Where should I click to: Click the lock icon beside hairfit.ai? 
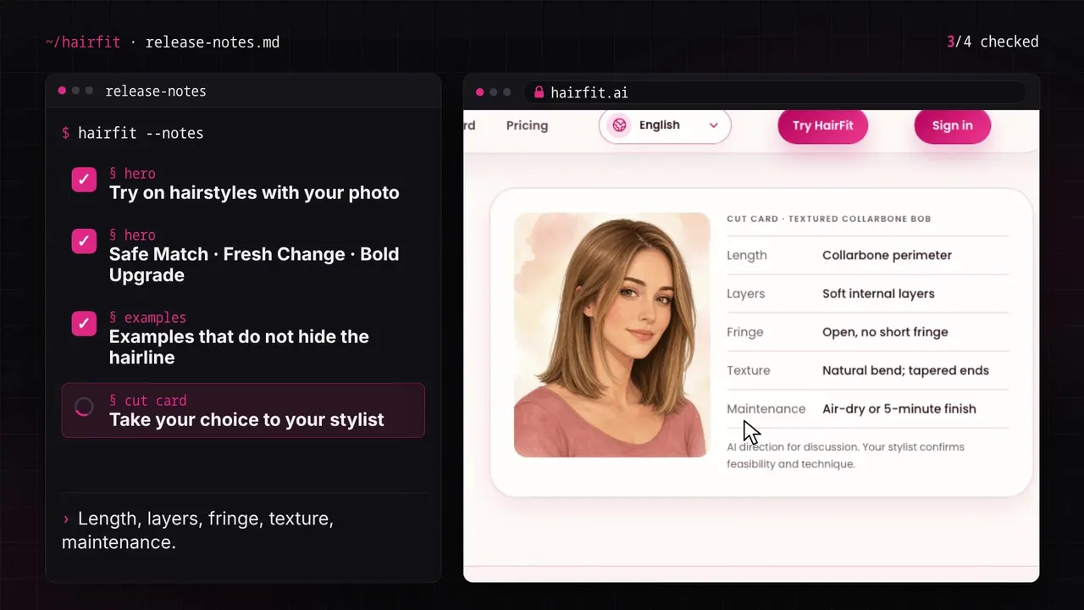pyautogui.click(x=539, y=92)
